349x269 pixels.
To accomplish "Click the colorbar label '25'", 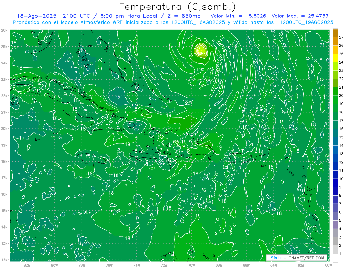I will click(341, 54).
